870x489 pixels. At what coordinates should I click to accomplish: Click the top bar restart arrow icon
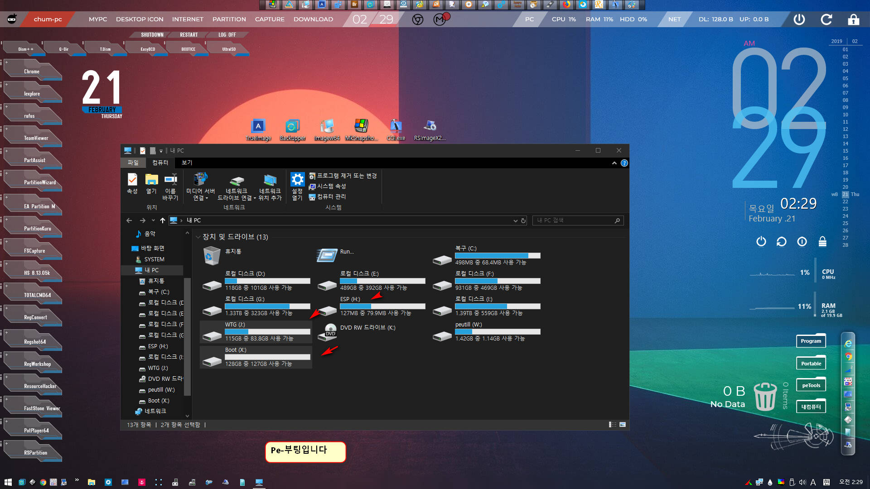click(826, 19)
